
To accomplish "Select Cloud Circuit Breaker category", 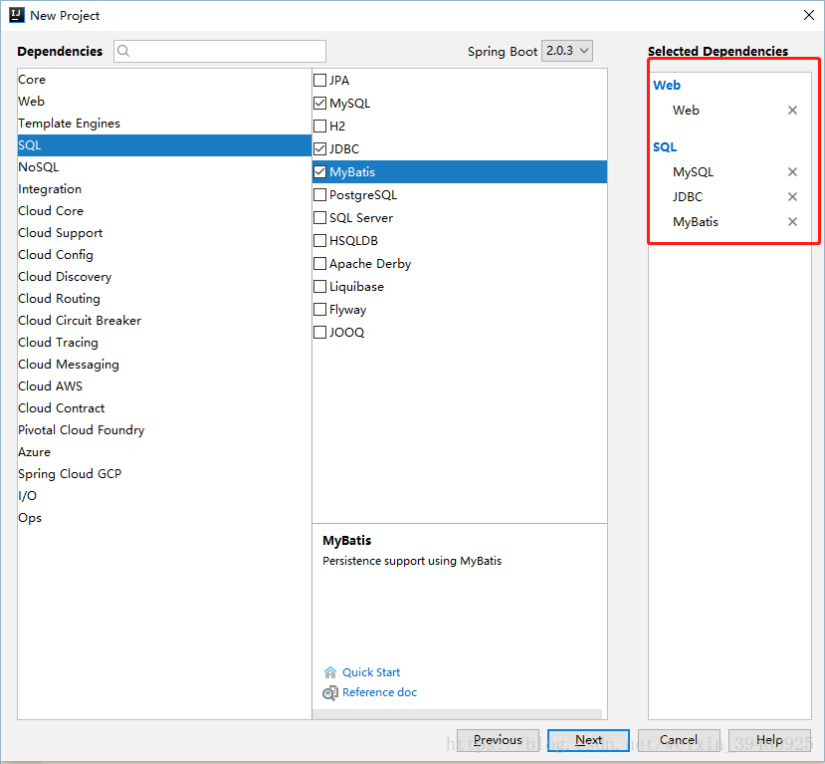I will click(x=164, y=320).
